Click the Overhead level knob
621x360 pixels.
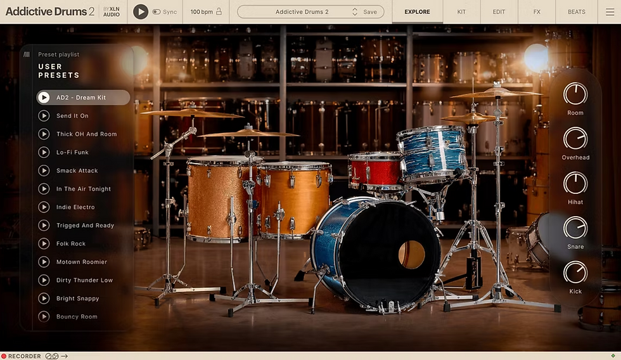tap(575, 139)
